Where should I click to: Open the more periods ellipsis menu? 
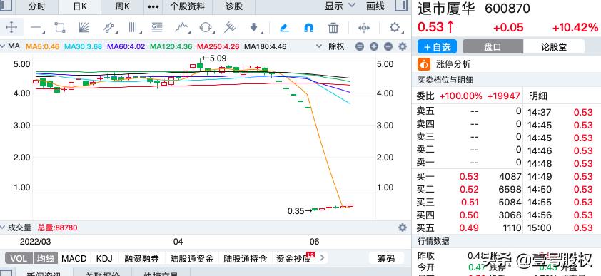coord(153,6)
